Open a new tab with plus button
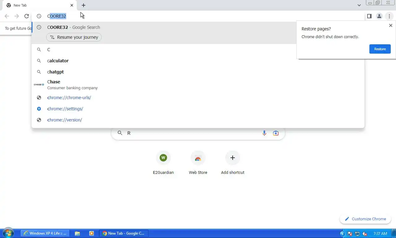Image resolution: width=396 pixels, height=238 pixels. [84, 5]
